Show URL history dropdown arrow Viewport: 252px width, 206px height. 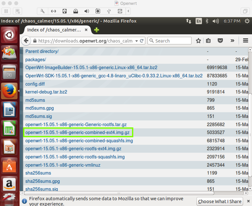coord(136,41)
